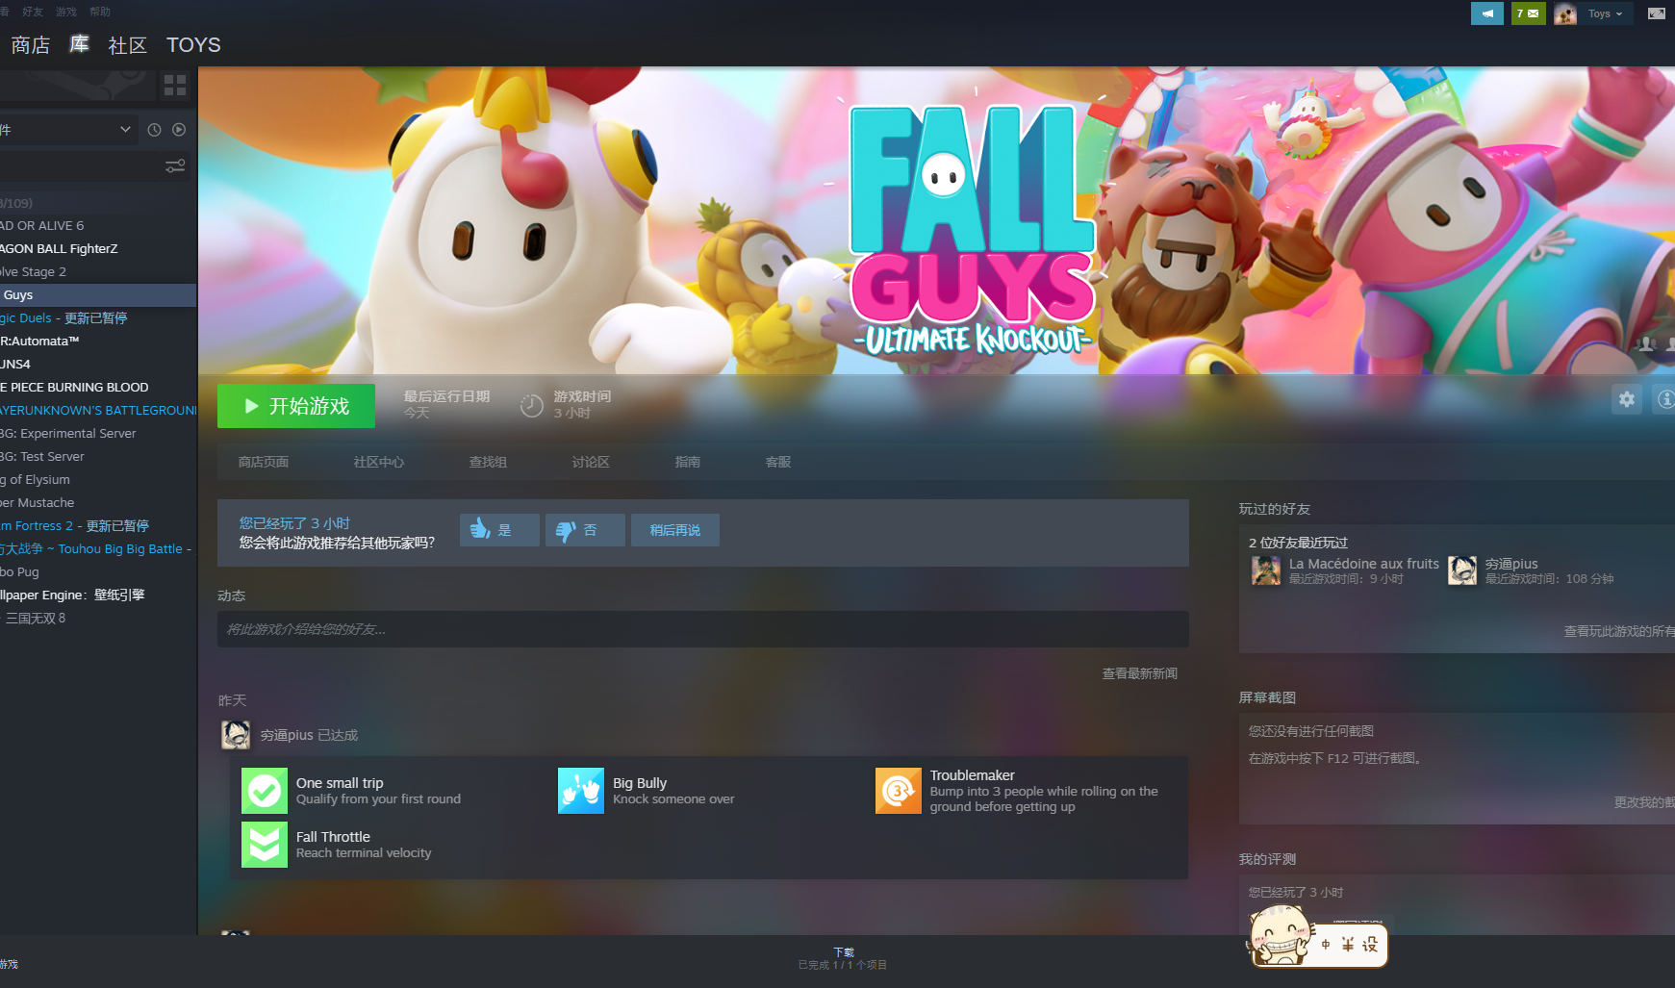
Task: Click 查看最新新闻 link
Action: (1140, 673)
